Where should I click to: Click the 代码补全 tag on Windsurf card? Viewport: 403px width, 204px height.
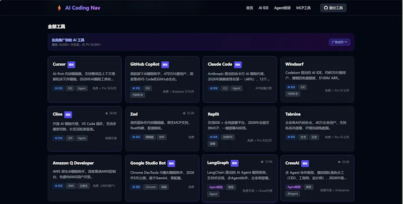click(293, 94)
